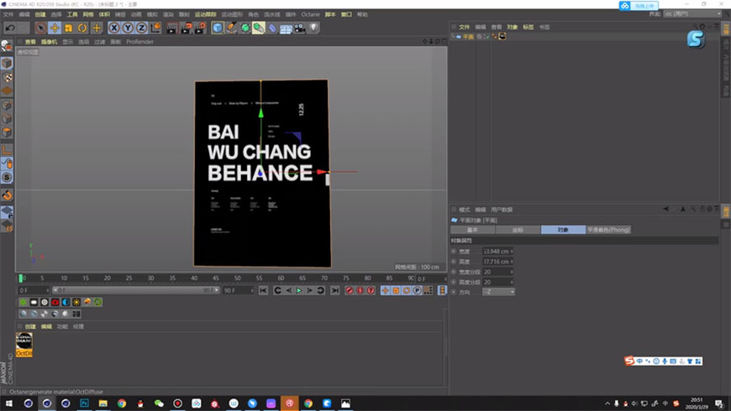Screen dimensions: 731x411
Task: Toggle the Y axis lock
Action: point(127,28)
